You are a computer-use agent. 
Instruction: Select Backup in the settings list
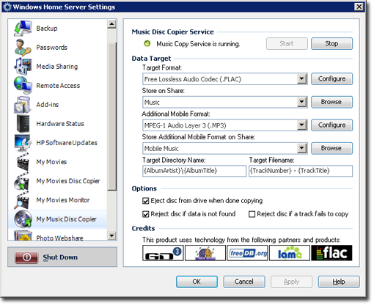click(x=58, y=29)
